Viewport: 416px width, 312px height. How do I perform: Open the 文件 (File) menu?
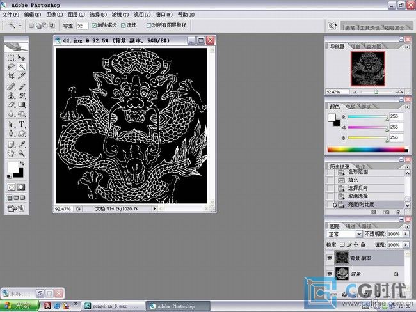11,15
